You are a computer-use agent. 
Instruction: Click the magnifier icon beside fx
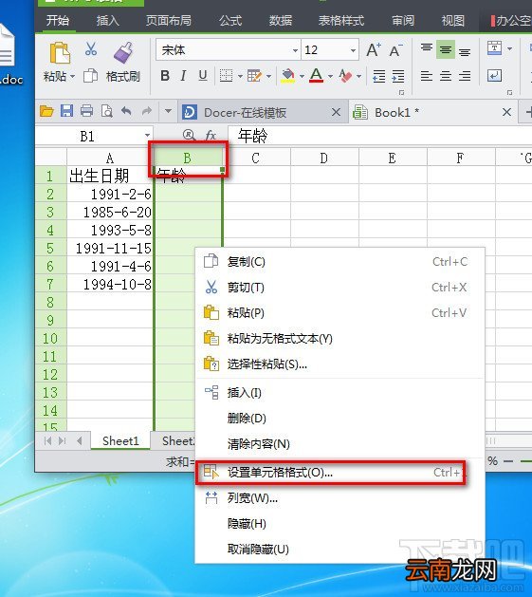[189, 135]
